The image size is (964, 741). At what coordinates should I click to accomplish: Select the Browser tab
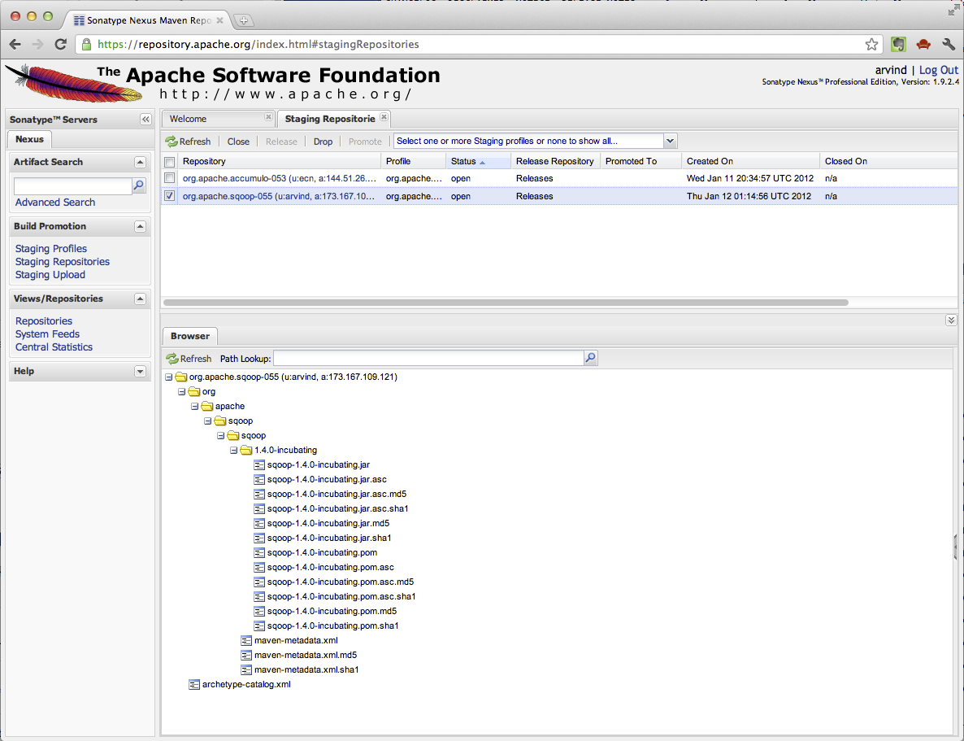tap(190, 336)
